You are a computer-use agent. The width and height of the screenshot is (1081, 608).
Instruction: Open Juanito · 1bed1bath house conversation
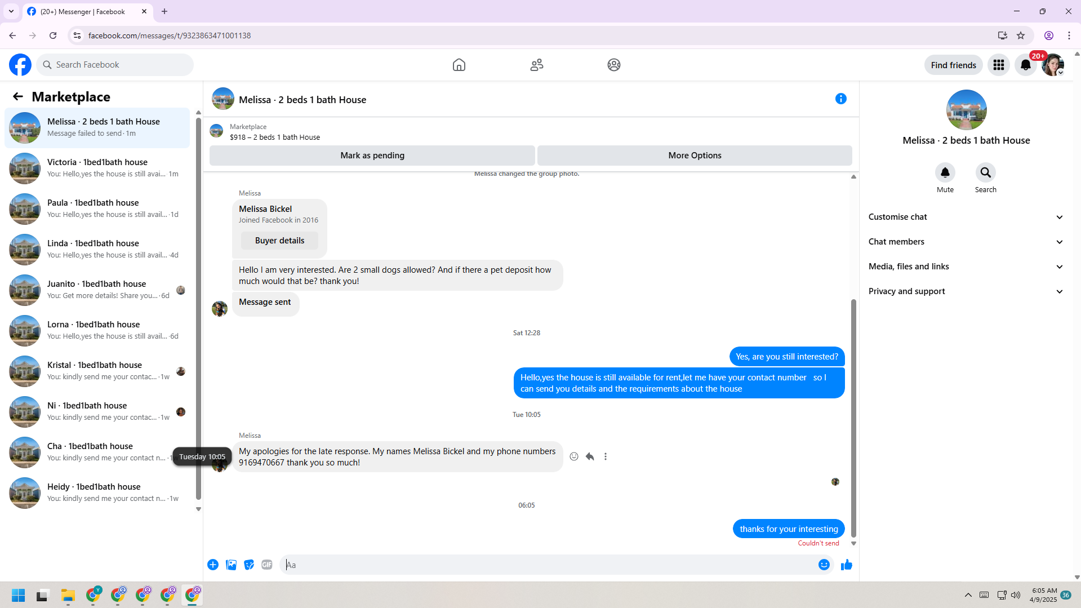click(97, 290)
